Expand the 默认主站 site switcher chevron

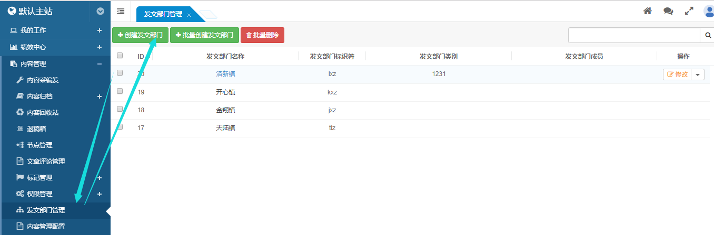[100, 11]
